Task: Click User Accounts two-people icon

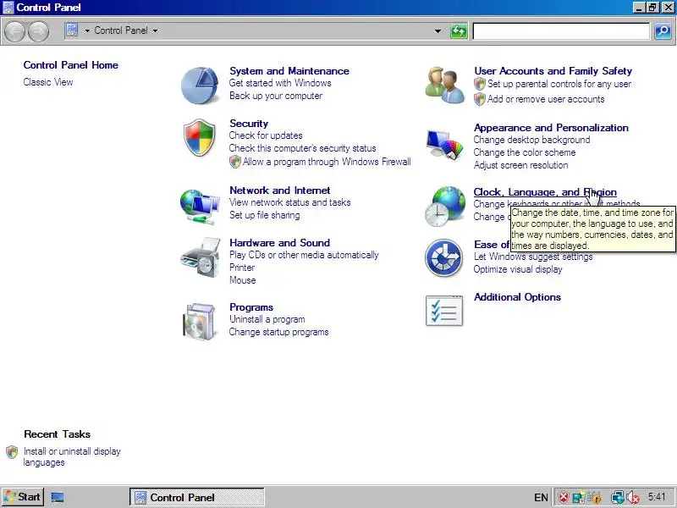Action: click(444, 86)
